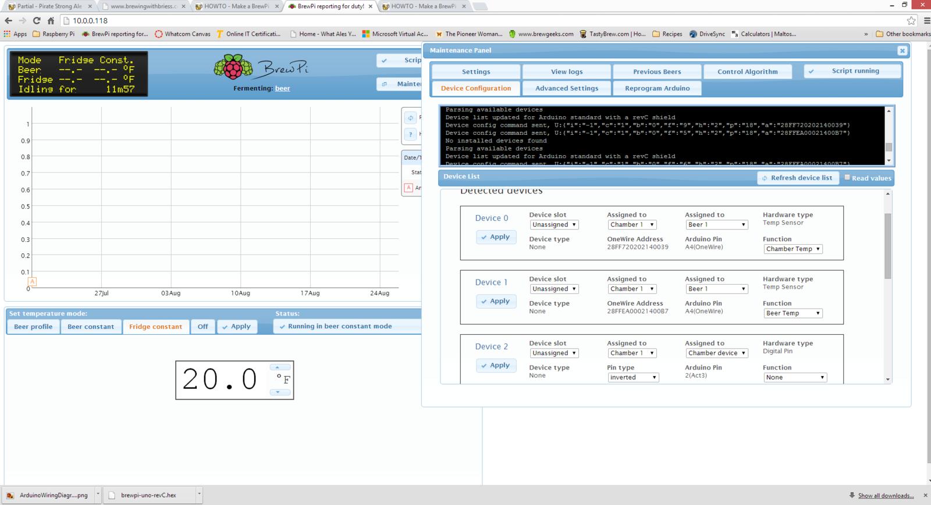The height and width of the screenshot is (505, 931).
Task: Open Device 2 Pin type inverted dropdown
Action: pos(633,377)
